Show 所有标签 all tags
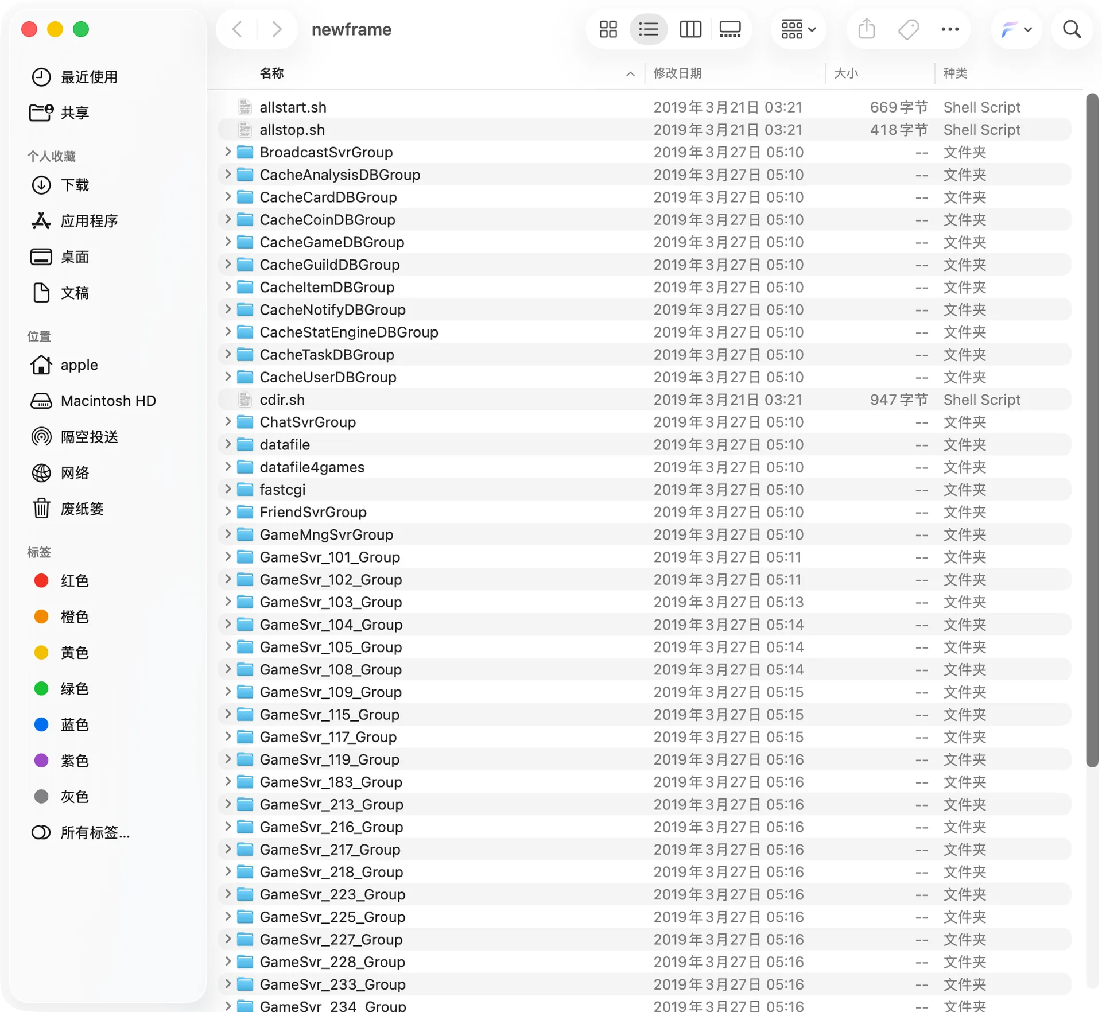Image resolution: width=1102 pixels, height=1012 pixels. [x=80, y=833]
